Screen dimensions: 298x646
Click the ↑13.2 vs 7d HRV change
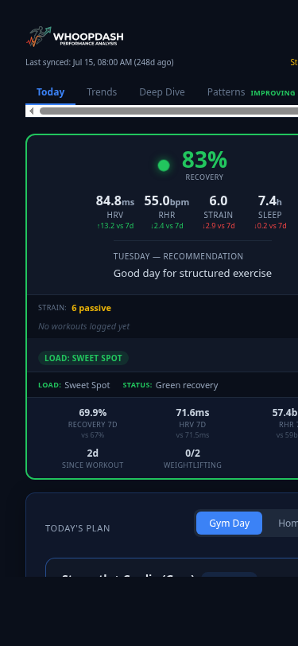(115, 226)
